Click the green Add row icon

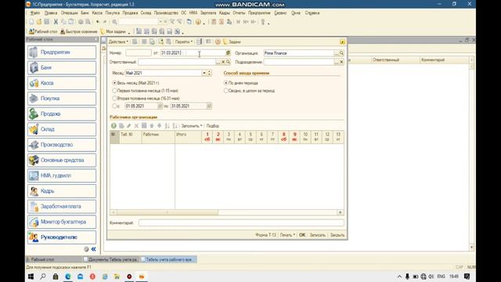click(x=114, y=126)
